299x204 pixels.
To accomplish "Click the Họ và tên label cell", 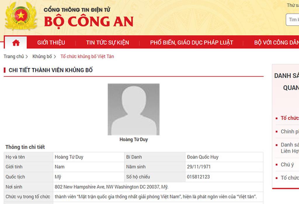I will click(28, 157).
